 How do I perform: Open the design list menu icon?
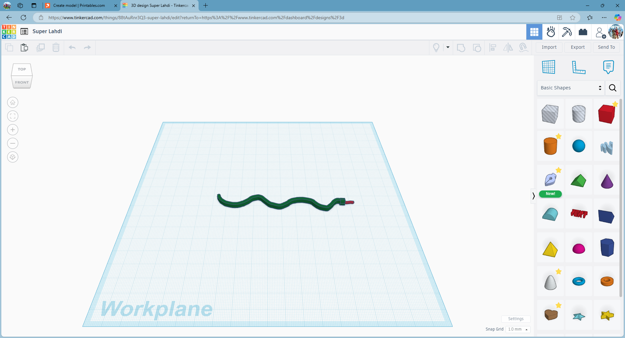click(x=24, y=32)
